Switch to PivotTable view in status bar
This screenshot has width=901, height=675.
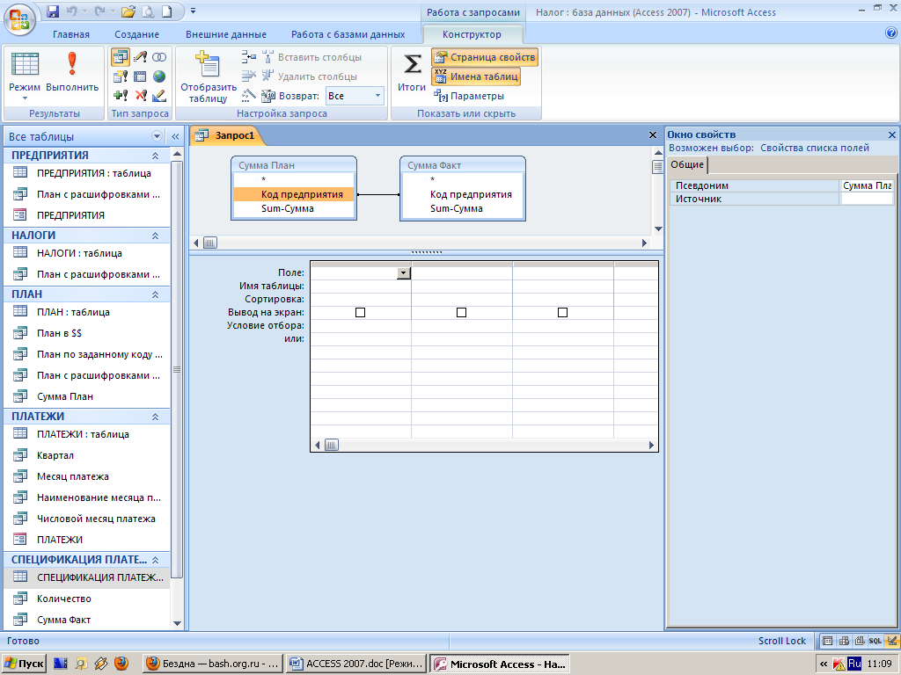pos(844,641)
